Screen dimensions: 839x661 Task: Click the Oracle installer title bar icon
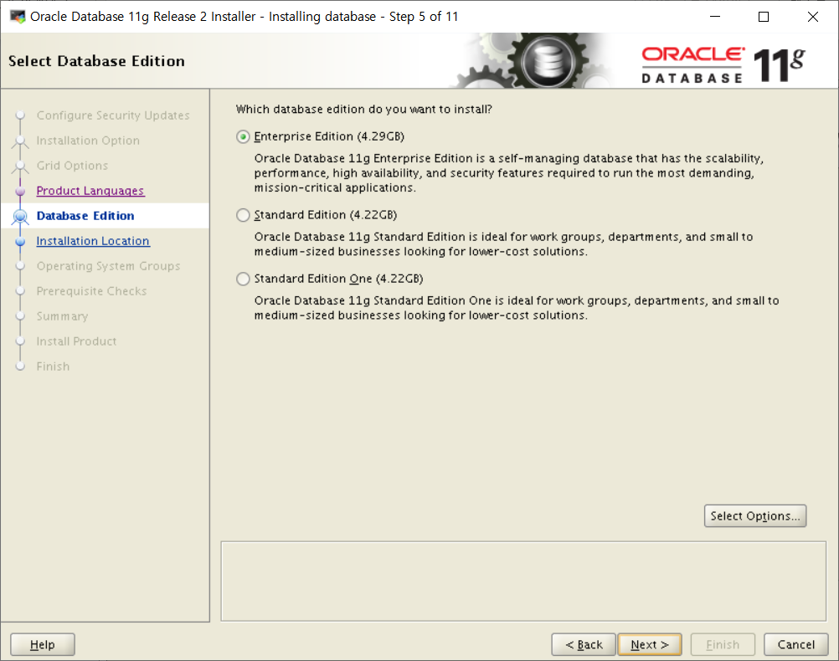pyautogui.click(x=18, y=17)
